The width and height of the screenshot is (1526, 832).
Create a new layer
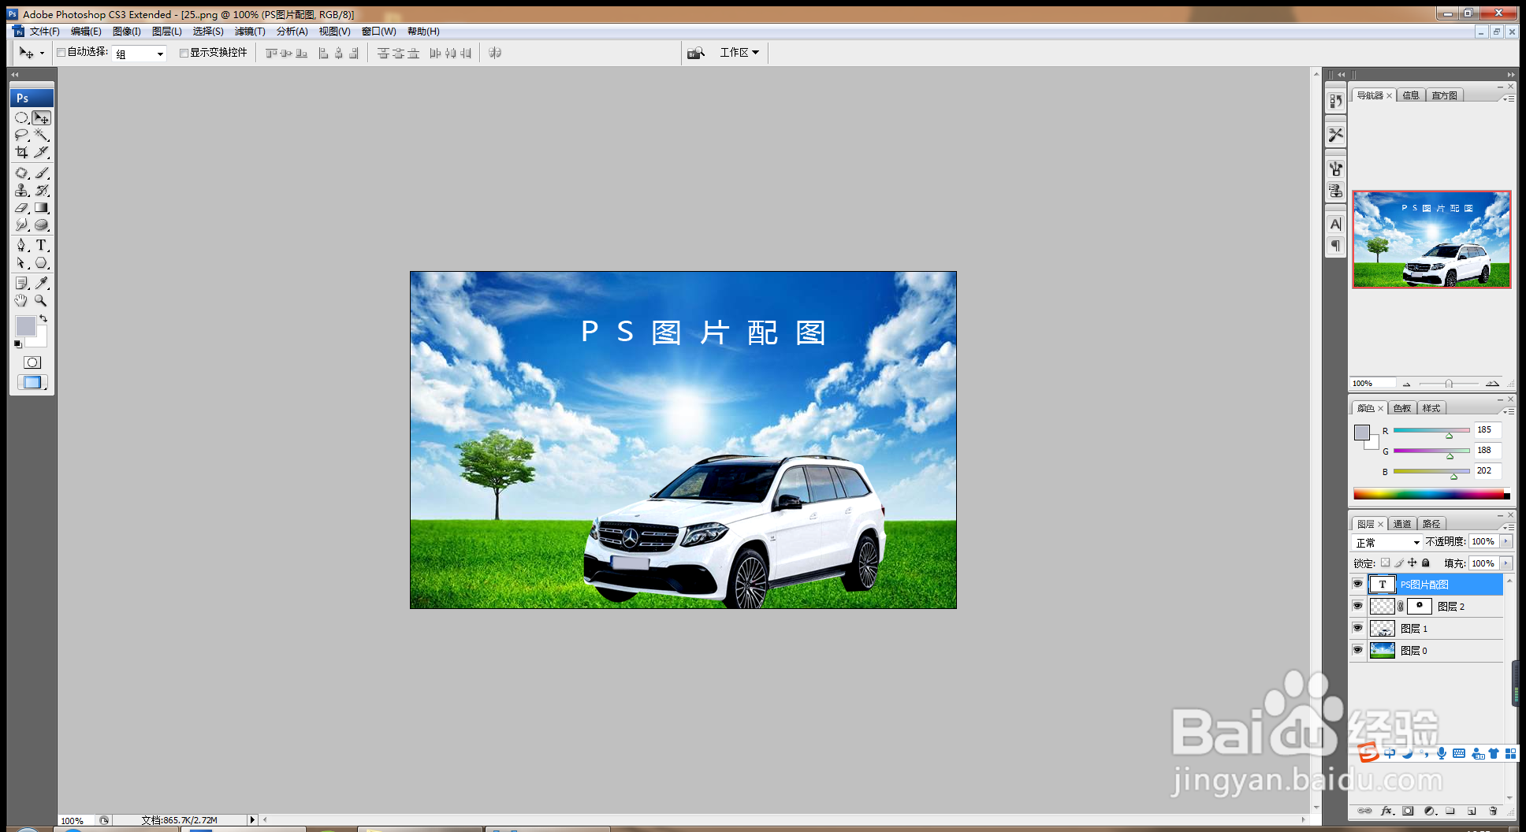(1472, 811)
